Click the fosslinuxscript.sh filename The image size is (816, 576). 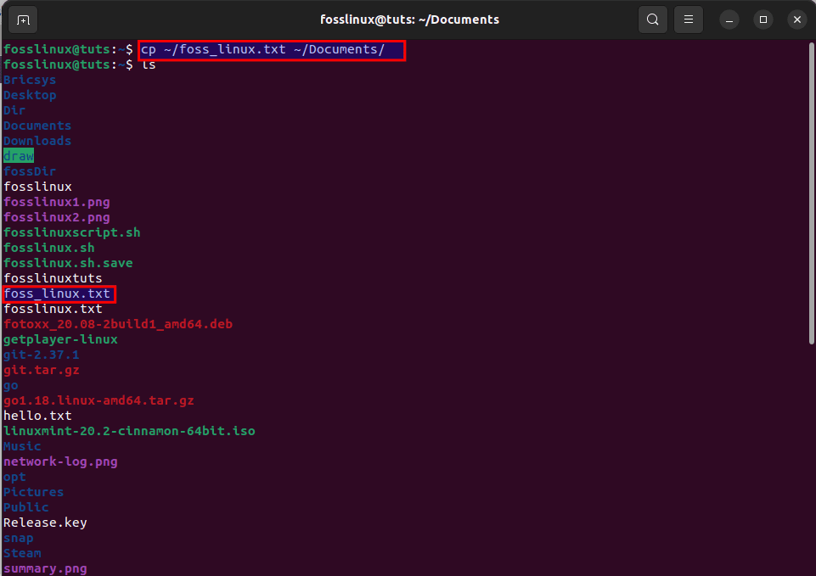[72, 232]
